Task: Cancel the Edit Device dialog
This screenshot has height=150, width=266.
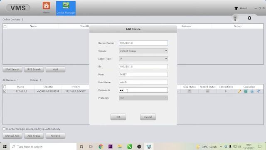Action: [x=148, y=117]
